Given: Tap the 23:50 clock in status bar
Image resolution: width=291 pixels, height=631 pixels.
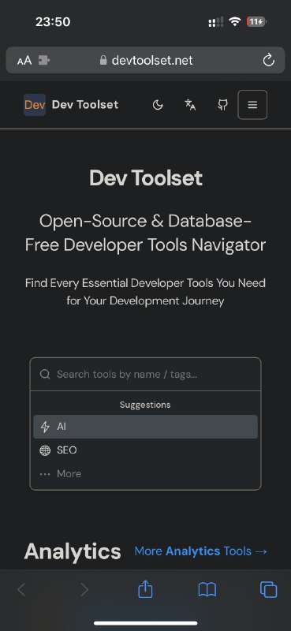Looking at the screenshot, I should 53,22.
